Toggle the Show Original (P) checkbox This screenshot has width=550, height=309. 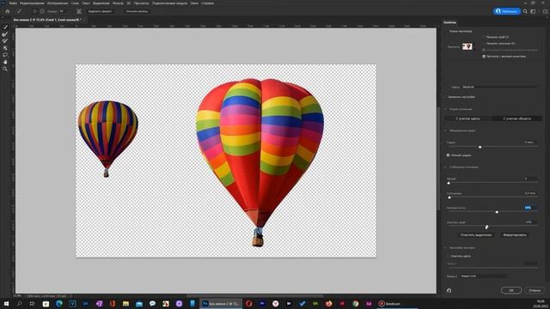point(484,44)
